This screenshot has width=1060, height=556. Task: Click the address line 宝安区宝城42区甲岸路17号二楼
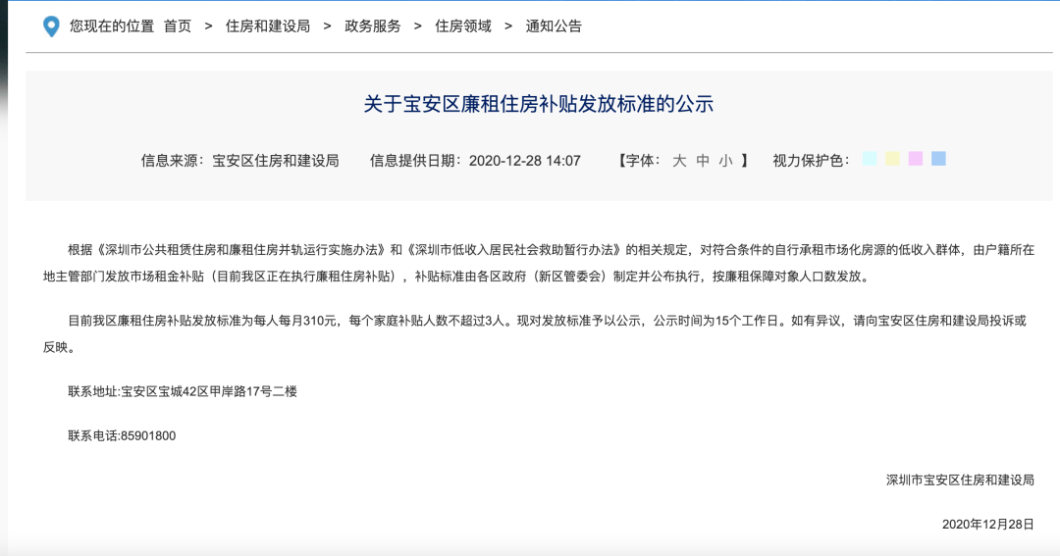tap(209, 392)
